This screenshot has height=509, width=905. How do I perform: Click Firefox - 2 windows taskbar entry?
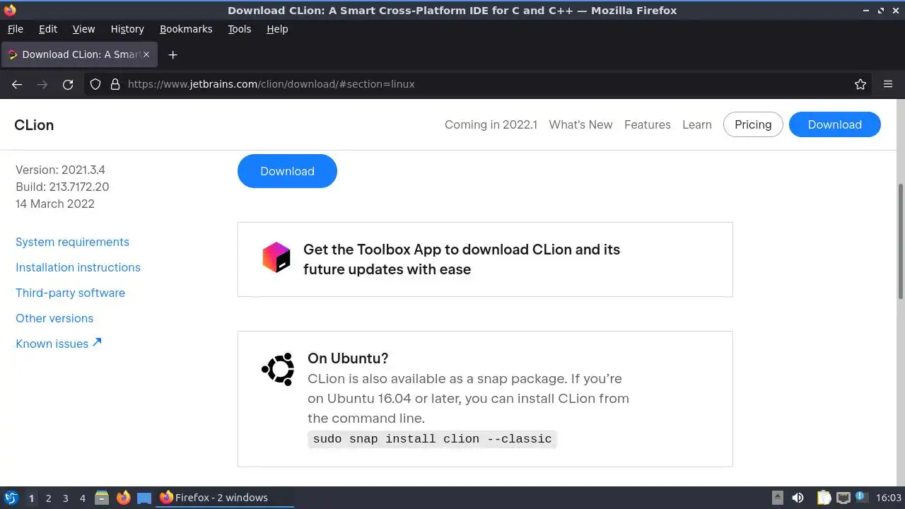click(224, 498)
